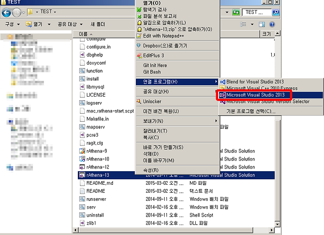The height and width of the screenshot is (235, 324).
Task: Click the README text document icon
Action: (x=82, y=191)
